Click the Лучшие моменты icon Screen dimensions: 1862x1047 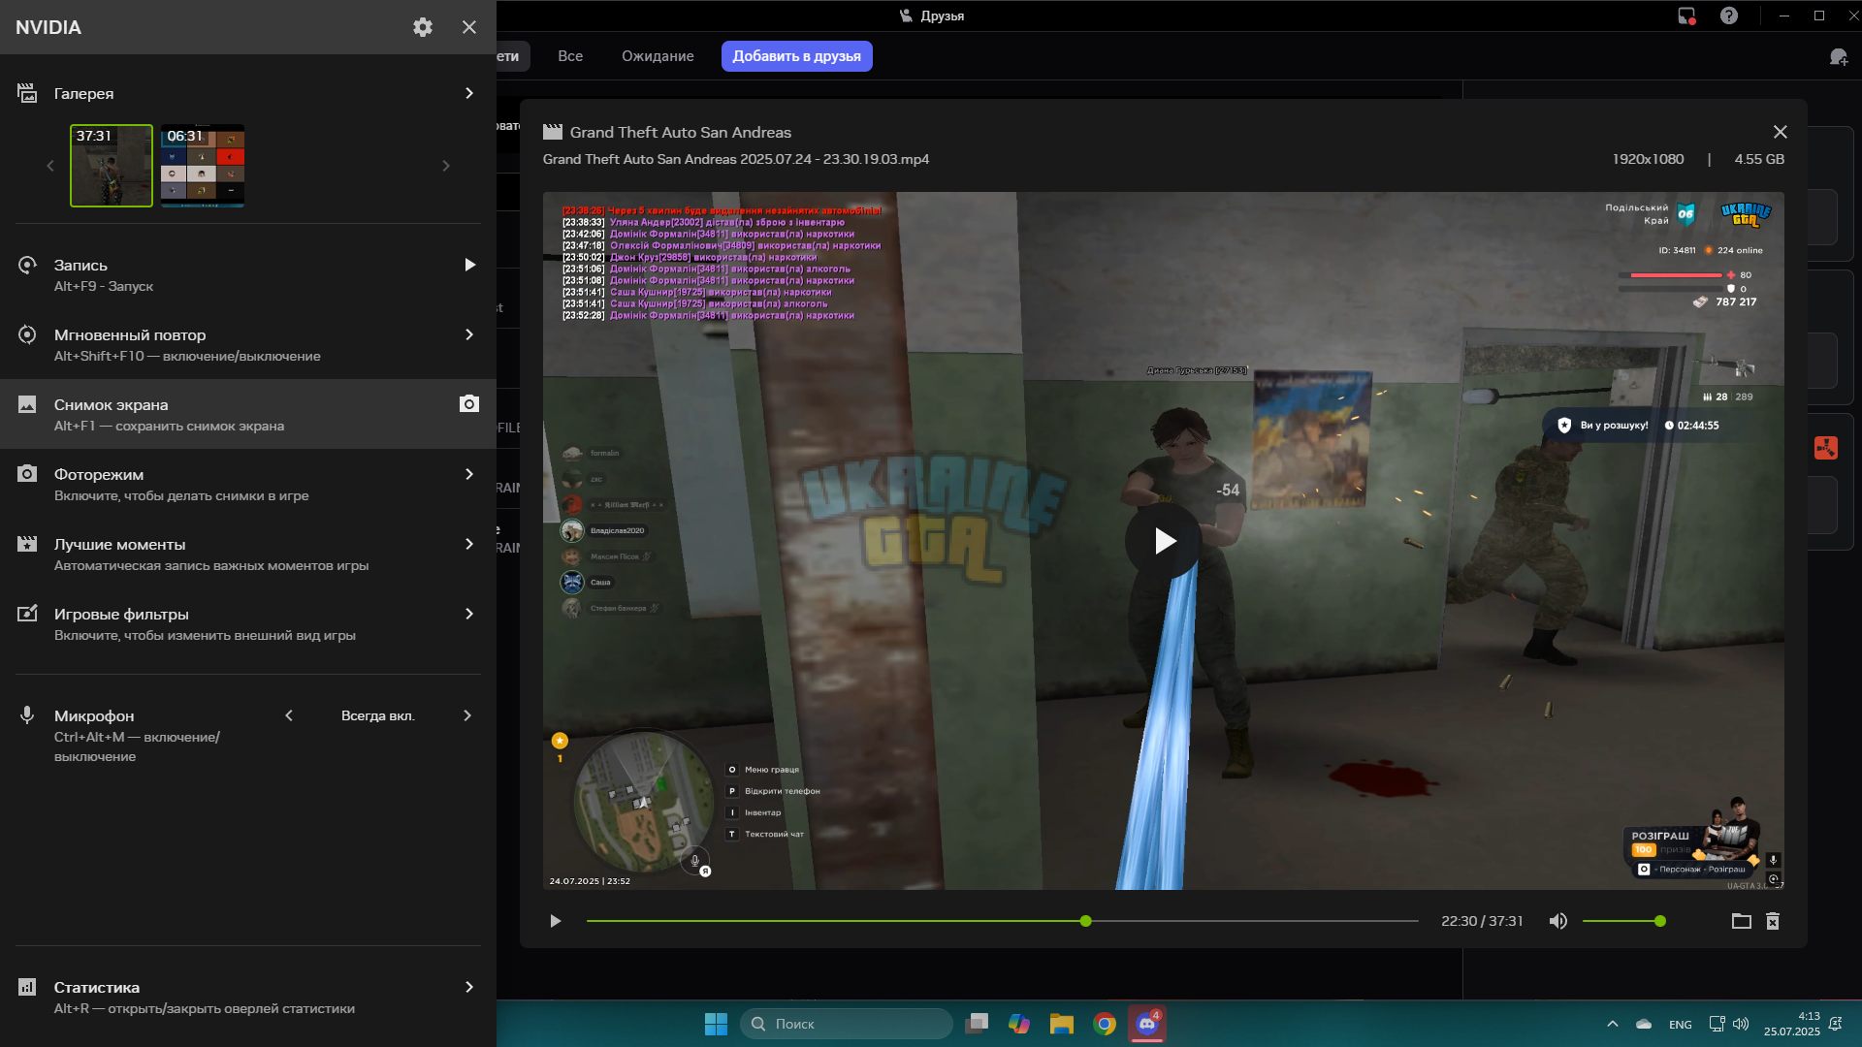tap(27, 544)
